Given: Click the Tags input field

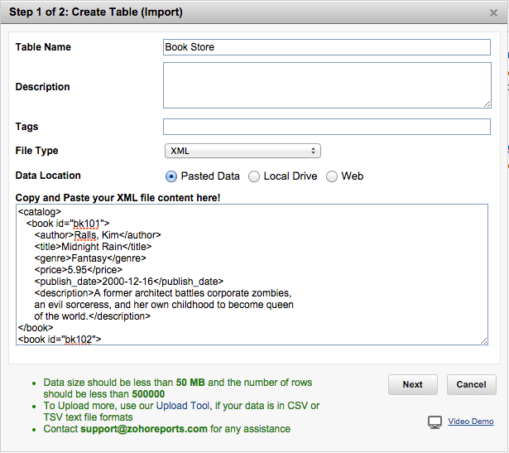Looking at the screenshot, I should pos(327,127).
